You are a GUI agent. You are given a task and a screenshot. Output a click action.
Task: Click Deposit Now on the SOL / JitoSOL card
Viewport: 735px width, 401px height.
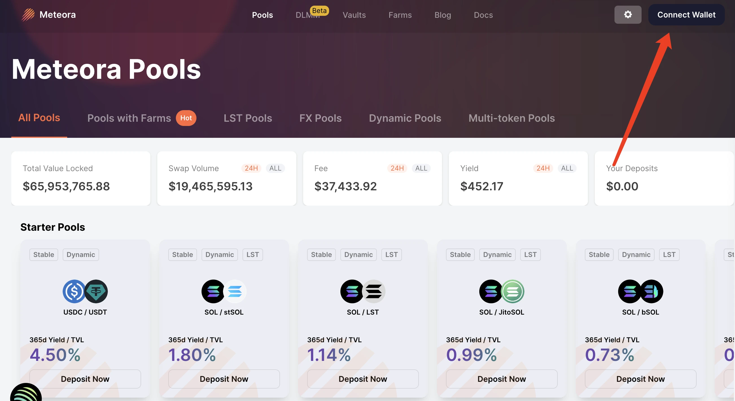(x=501, y=379)
